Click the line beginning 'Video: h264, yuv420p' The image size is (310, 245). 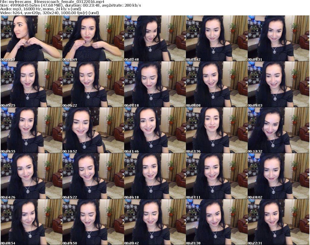pyautogui.click(x=49, y=13)
